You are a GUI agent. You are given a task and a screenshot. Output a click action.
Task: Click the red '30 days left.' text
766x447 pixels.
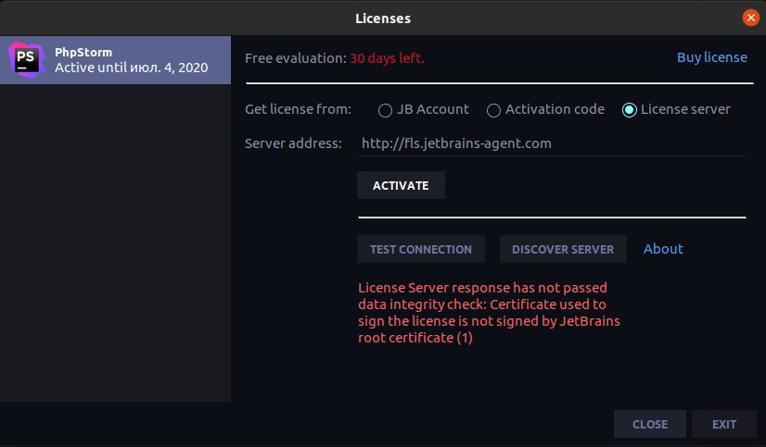click(x=387, y=58)
